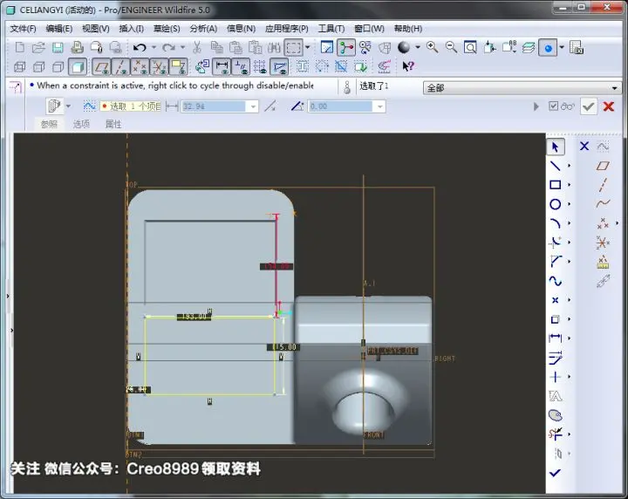Select the line sketch tool
The height and width of the screenshot is (499, 628).
coord(555,166)
